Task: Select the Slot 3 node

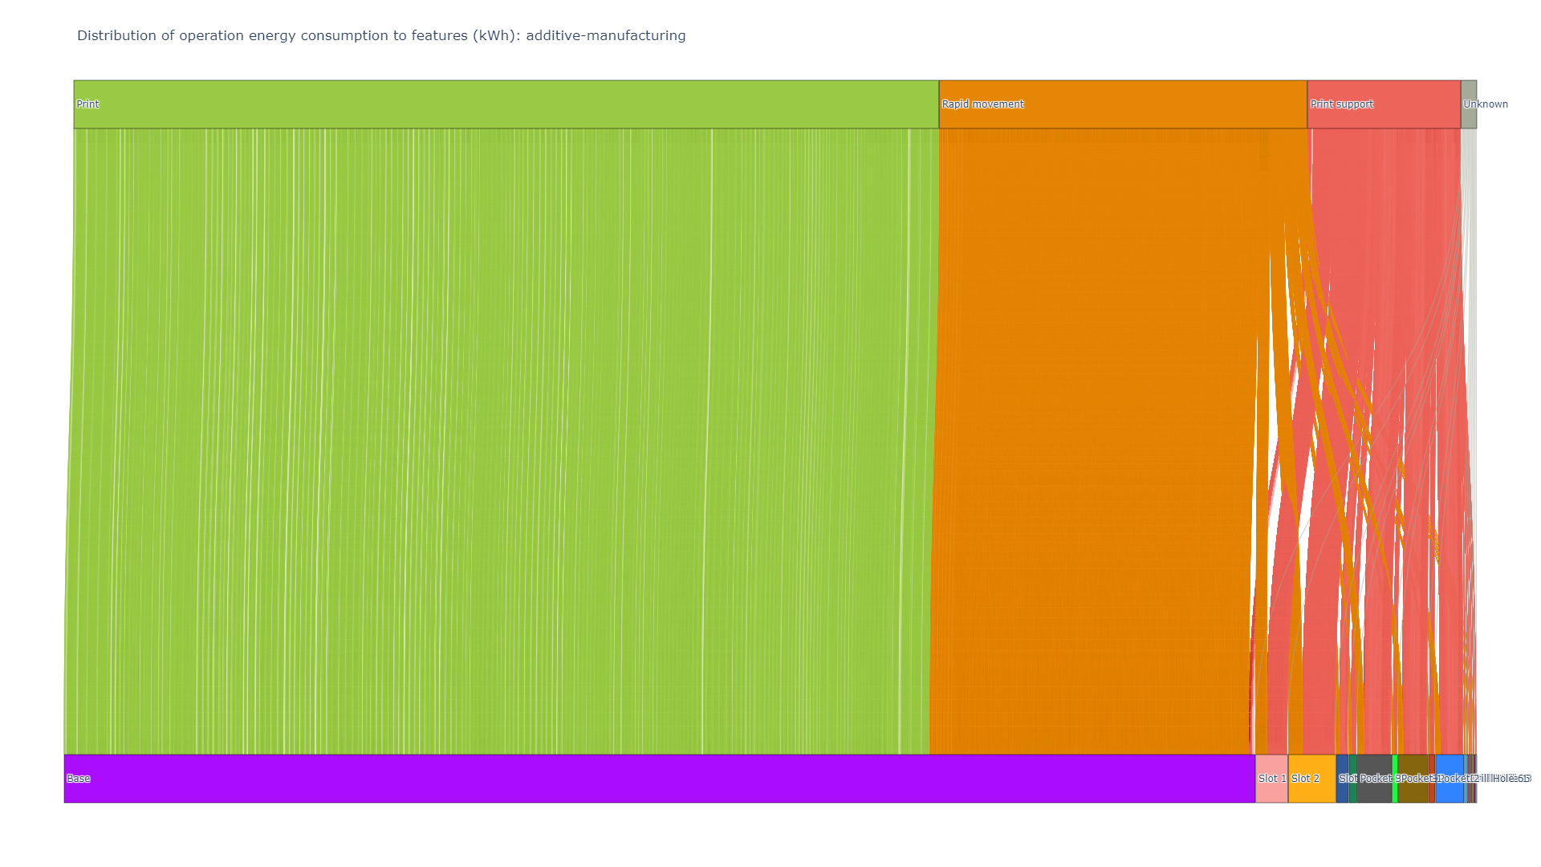Action: tap(1342, 778)
